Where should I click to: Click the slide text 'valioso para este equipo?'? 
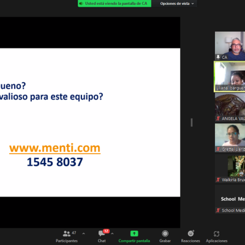point(51,97)
